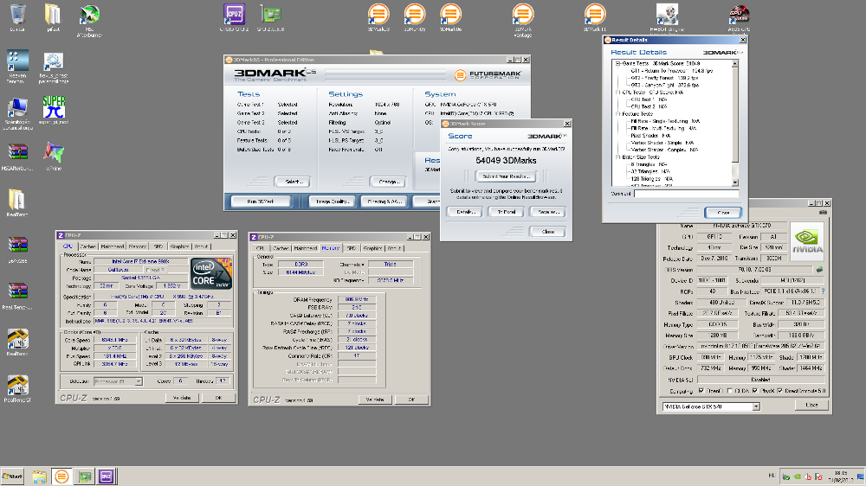Viewport: 866px width, 486px height.
Task: Toggle the OpenCL checkbox in GPU-Z
Action: (701, 391)
